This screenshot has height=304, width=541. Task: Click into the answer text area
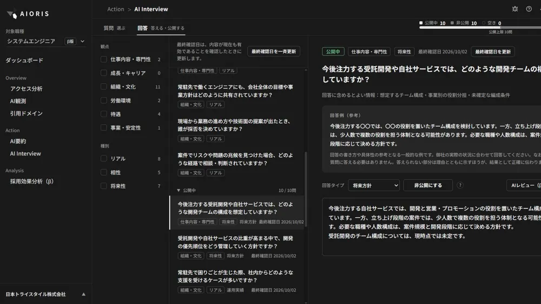431,227
